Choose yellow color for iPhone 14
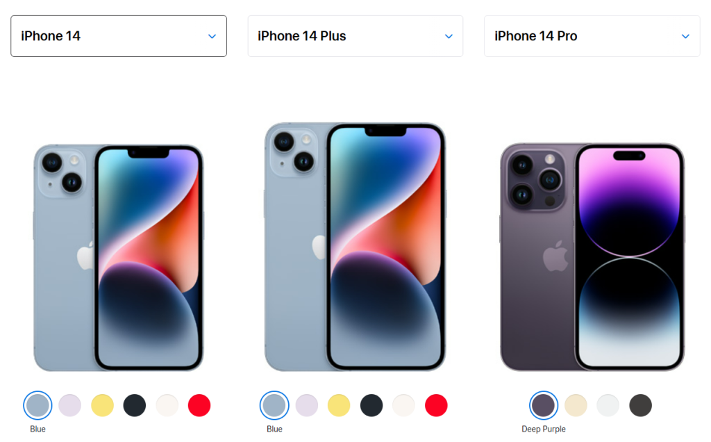 [x=103, y=405]
